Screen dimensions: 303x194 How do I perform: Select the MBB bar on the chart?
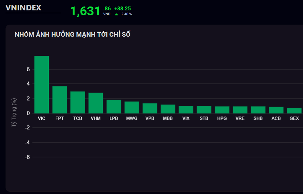(168, 109)
